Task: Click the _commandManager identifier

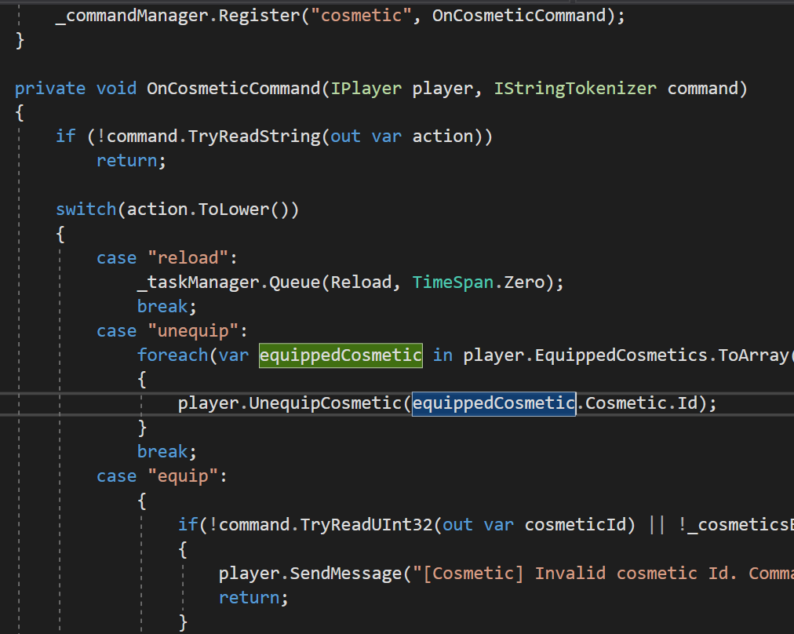Action: pos(132,16)
